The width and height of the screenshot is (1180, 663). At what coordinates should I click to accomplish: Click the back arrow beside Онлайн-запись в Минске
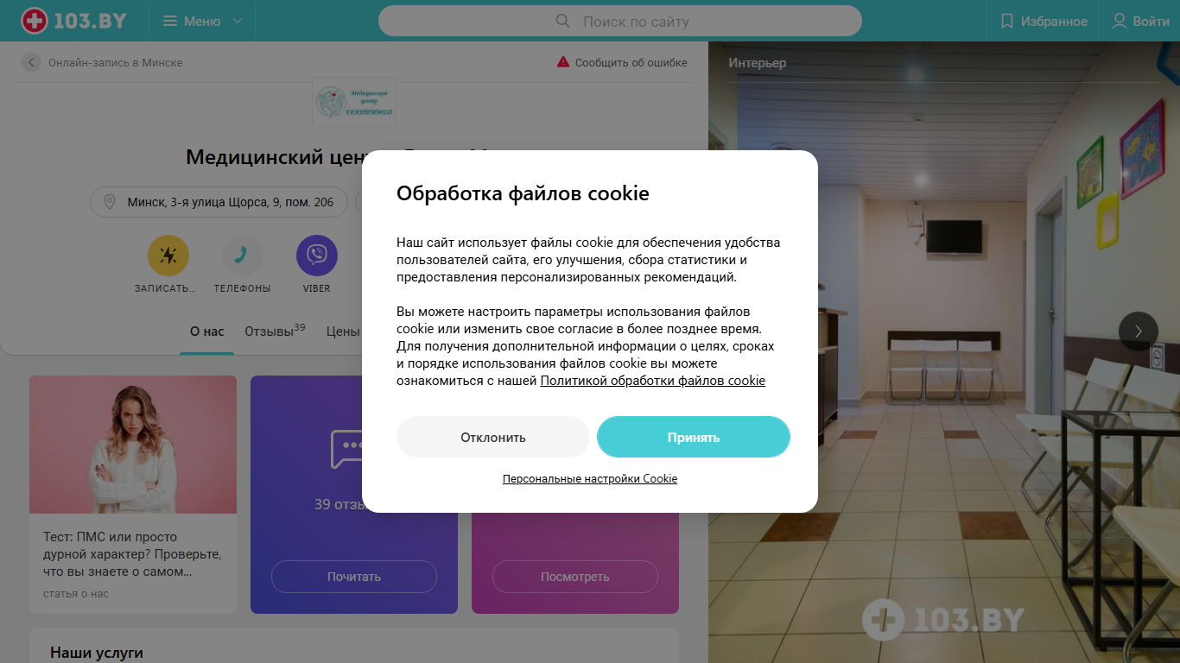pyautogui.click(x=31, y=62)
